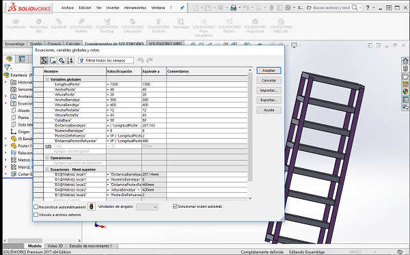Collapse the Operaciones section
410x255 pixels.
click(x=47, y=158)
